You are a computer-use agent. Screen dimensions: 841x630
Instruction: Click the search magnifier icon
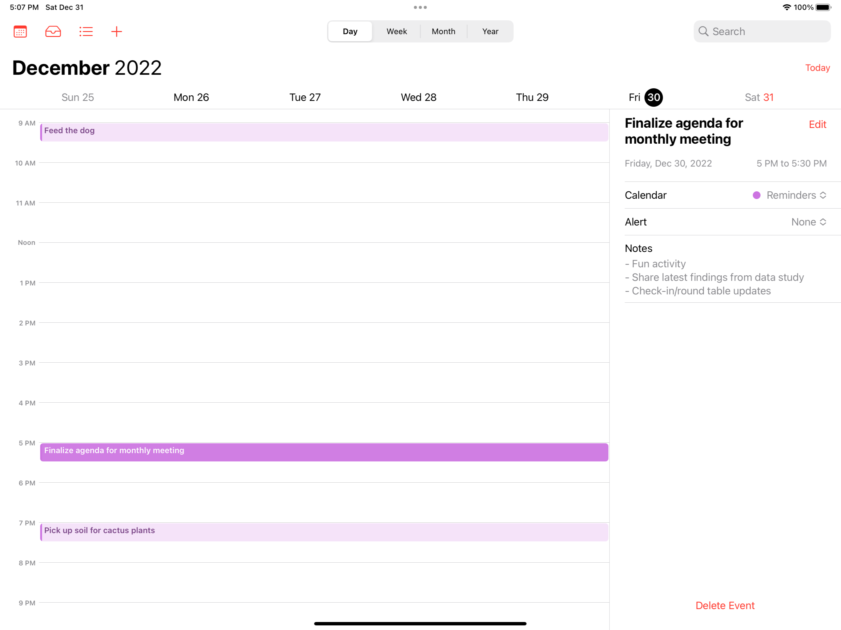[x=703, y=32]
